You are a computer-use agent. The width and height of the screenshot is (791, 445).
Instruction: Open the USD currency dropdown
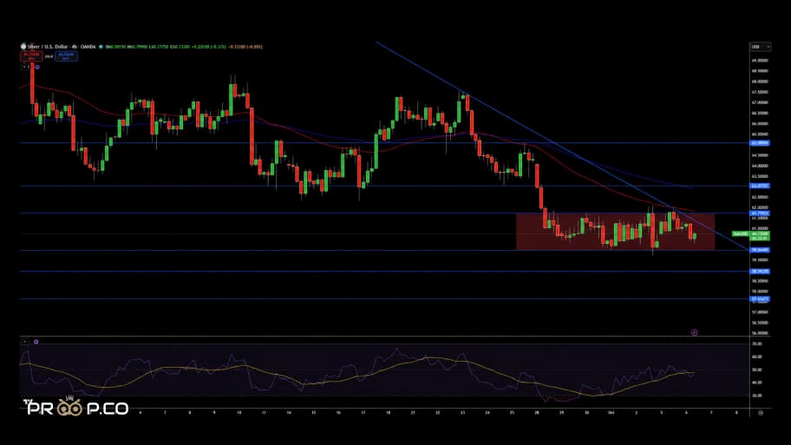tap(761, 47)
